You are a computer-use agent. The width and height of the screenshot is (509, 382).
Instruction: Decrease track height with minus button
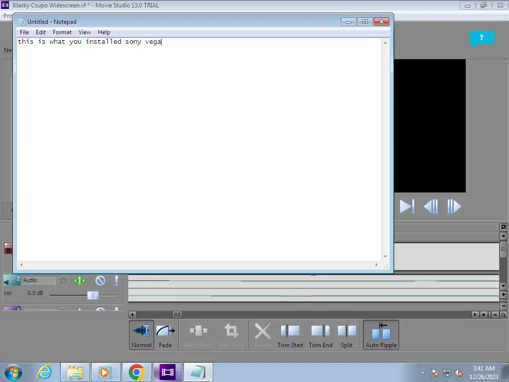tap(504, 306)
